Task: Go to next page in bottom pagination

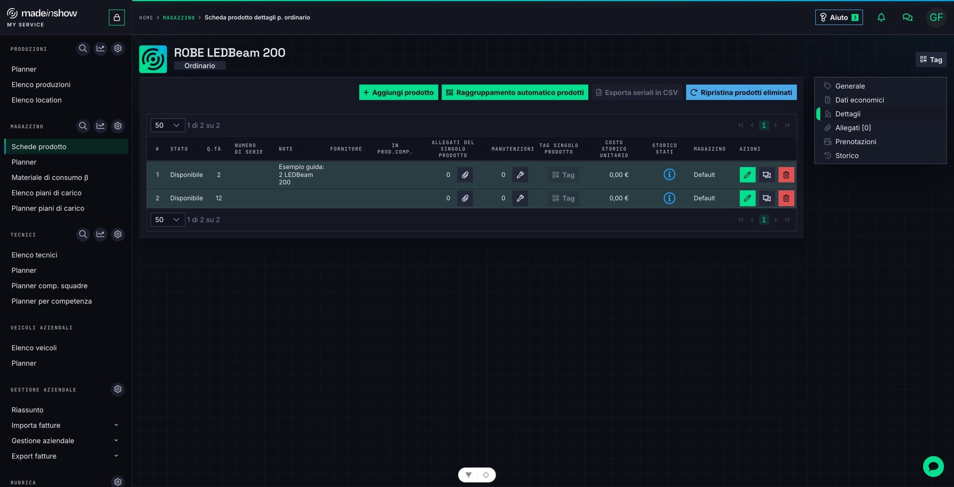Action: (775, 220)
